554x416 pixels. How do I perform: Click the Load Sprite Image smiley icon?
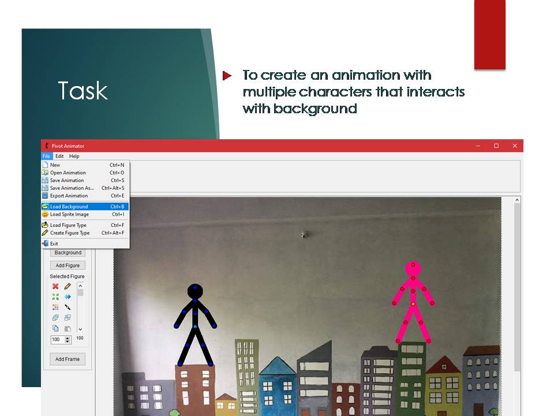pyautogui.click(x=45, y=214)
